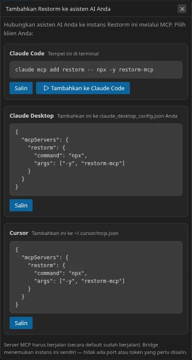Viewport: 192px width, 360px height.
Task: Click the Cursor heading
Action: 19,233
